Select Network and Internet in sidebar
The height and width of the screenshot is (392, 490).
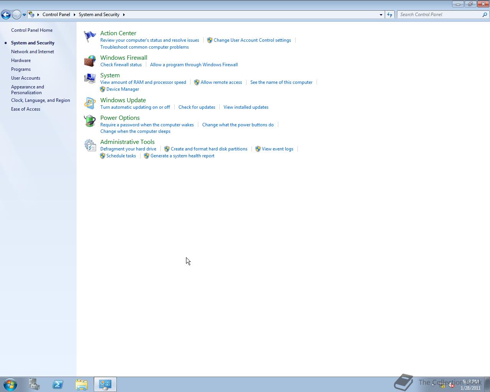(x=33, y=52)
